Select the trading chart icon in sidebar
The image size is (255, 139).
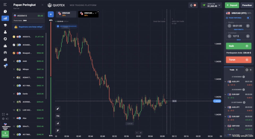point(5,18)
